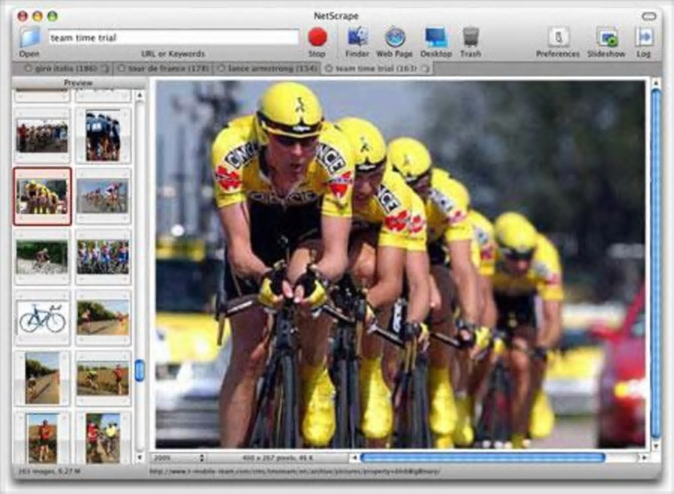Select the crowd of cyclists thumbnail
674x494 pixels.
pyautogui.click(x=42, y=136)
